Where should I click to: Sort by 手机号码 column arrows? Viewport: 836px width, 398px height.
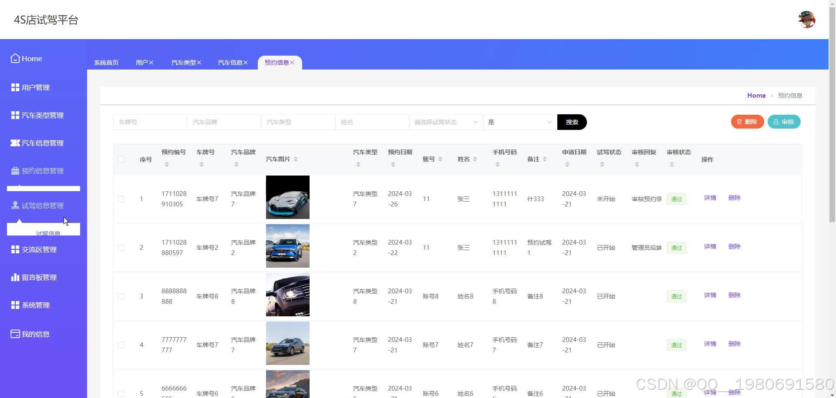(497, 164)
